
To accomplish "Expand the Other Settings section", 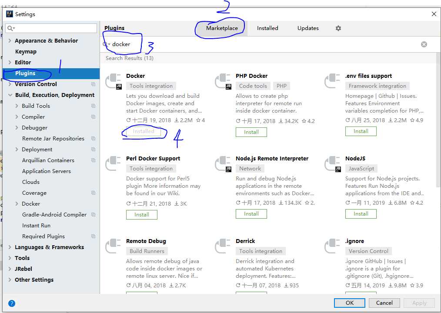I will pos(10,280).
